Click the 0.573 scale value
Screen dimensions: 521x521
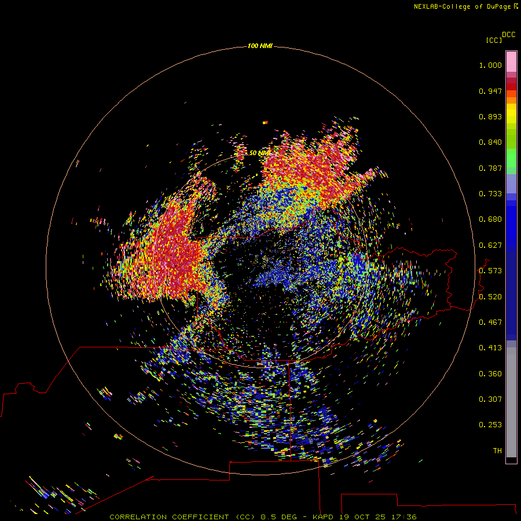click(490, 271)
